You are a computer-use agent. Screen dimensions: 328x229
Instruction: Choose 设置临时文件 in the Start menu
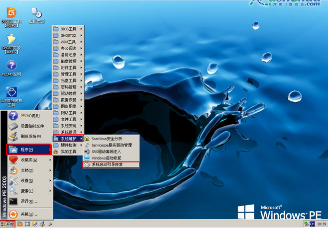30,126
